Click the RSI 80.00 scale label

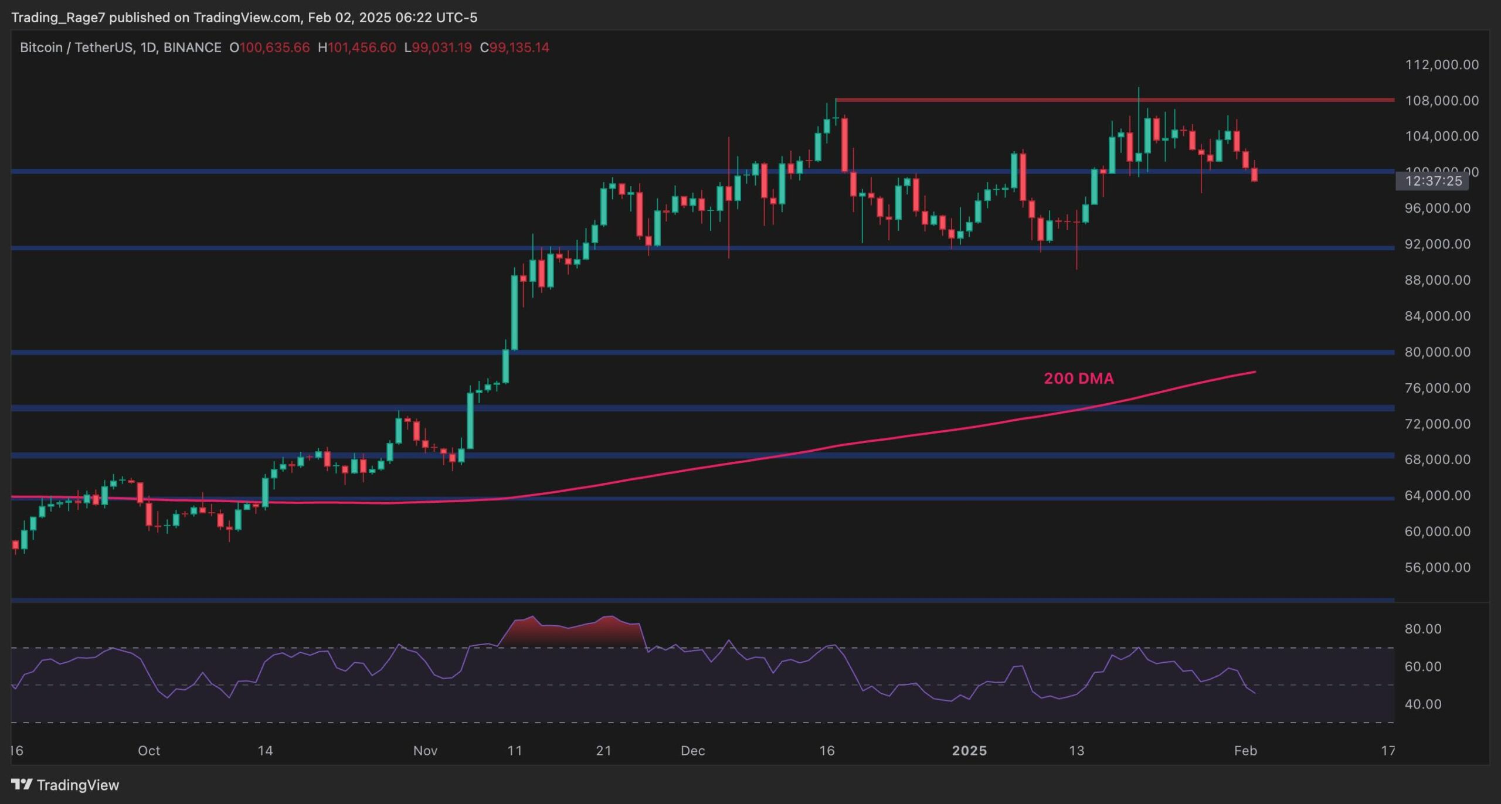1423,629
